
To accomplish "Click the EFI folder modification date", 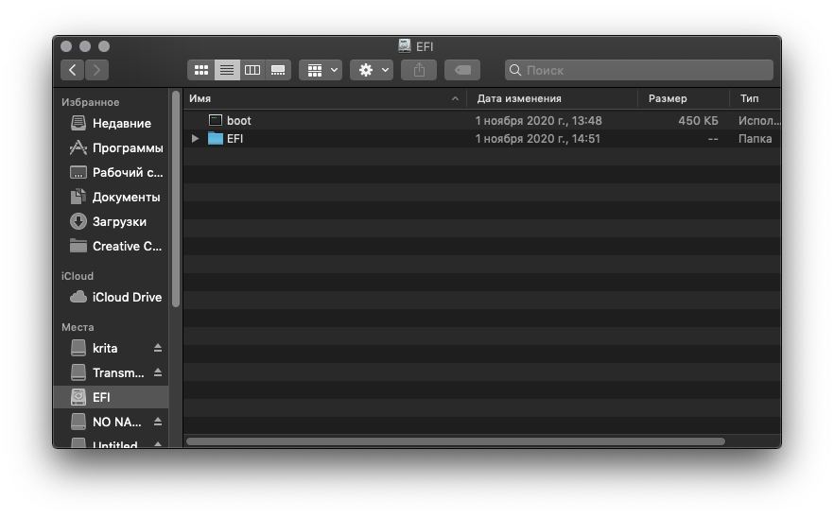I will point(537,139).
